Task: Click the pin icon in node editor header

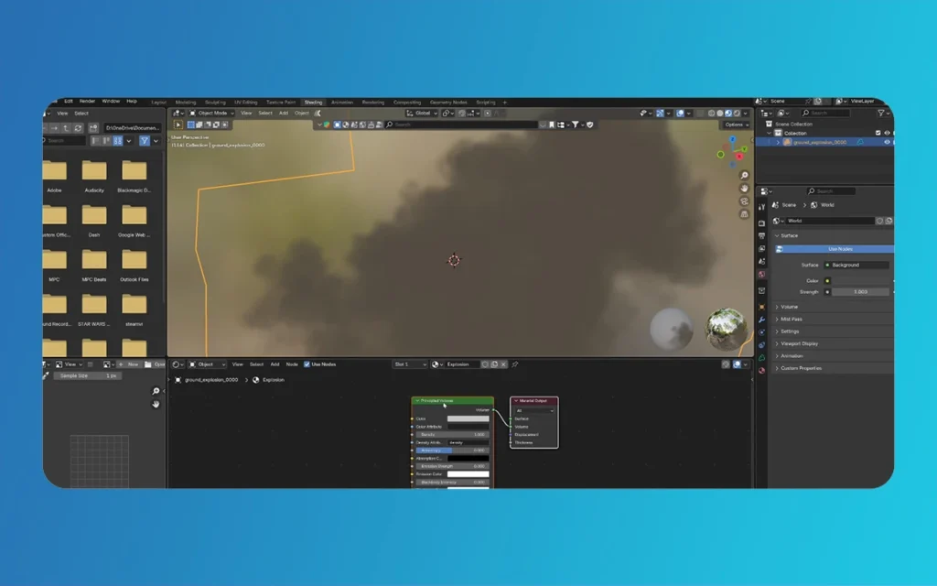Action: coord(514,364)
